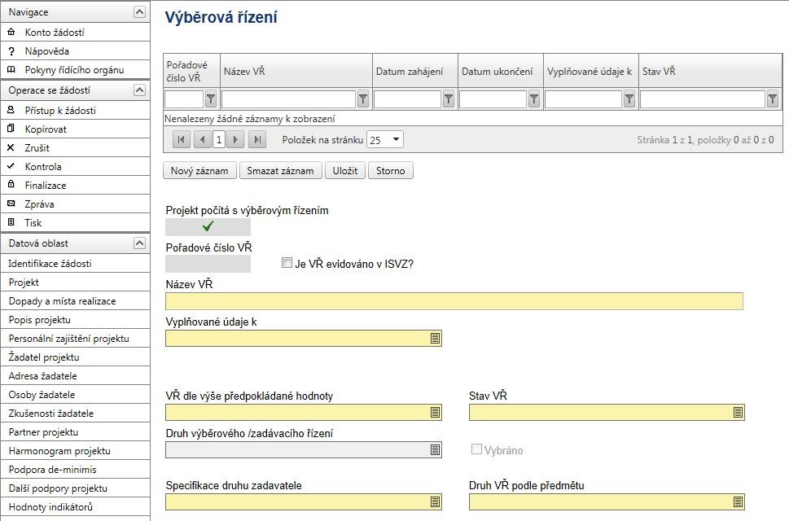This screenshot has width=789, height=521.
Task: Open Druh VŘ podle předmětu list
Action: (x=739, y=502)
